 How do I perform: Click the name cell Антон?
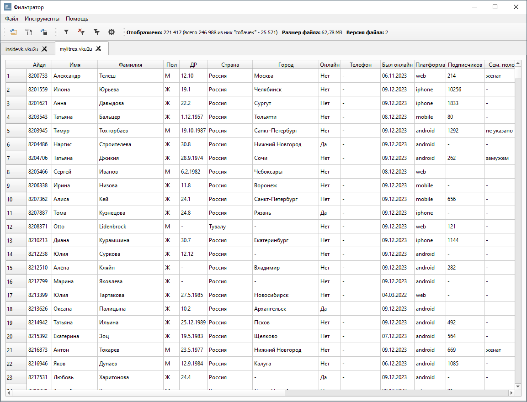pos(75,350)
